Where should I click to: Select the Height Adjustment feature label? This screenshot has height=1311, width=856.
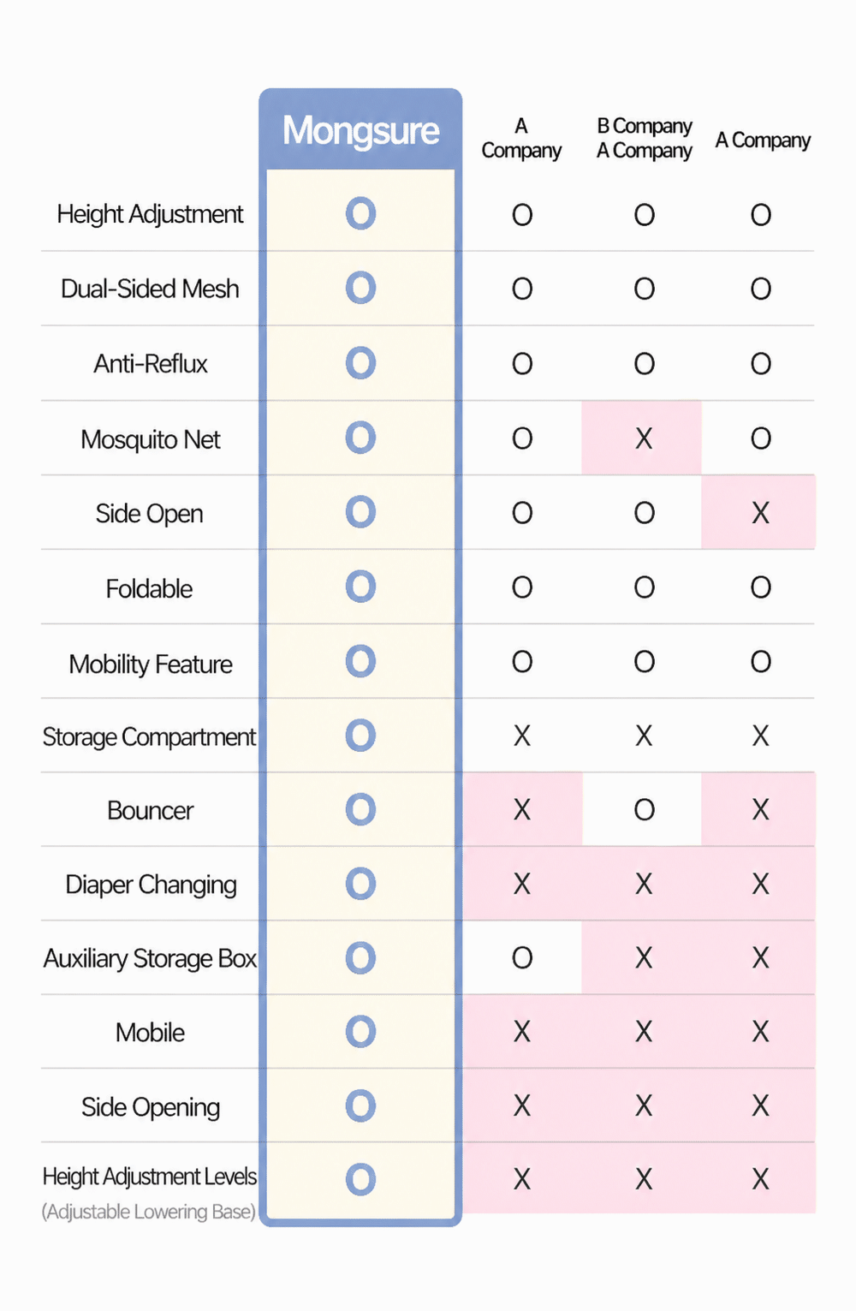(x=150, y=214)
